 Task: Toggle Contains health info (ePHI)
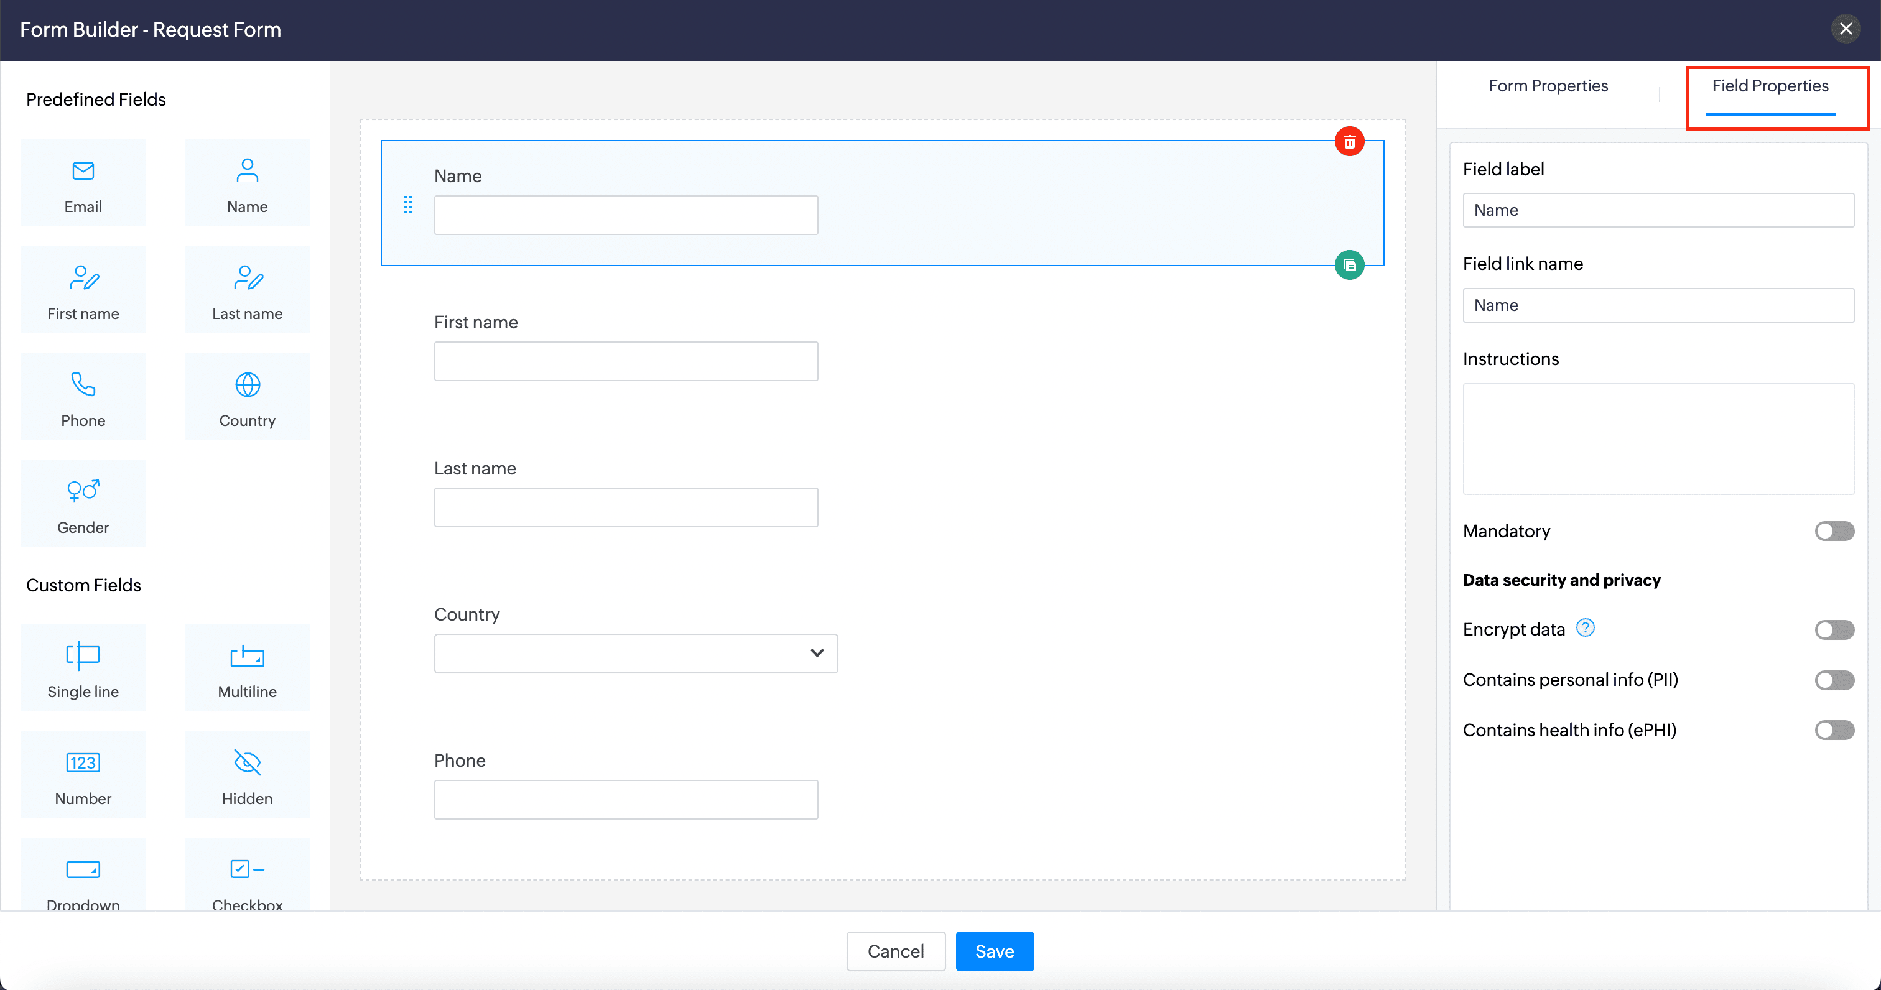point(1834,730)
